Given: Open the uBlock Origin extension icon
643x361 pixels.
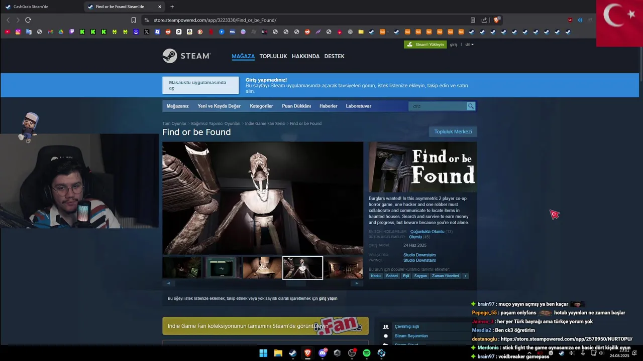Looking at the screenshot, I should point(570,20).
